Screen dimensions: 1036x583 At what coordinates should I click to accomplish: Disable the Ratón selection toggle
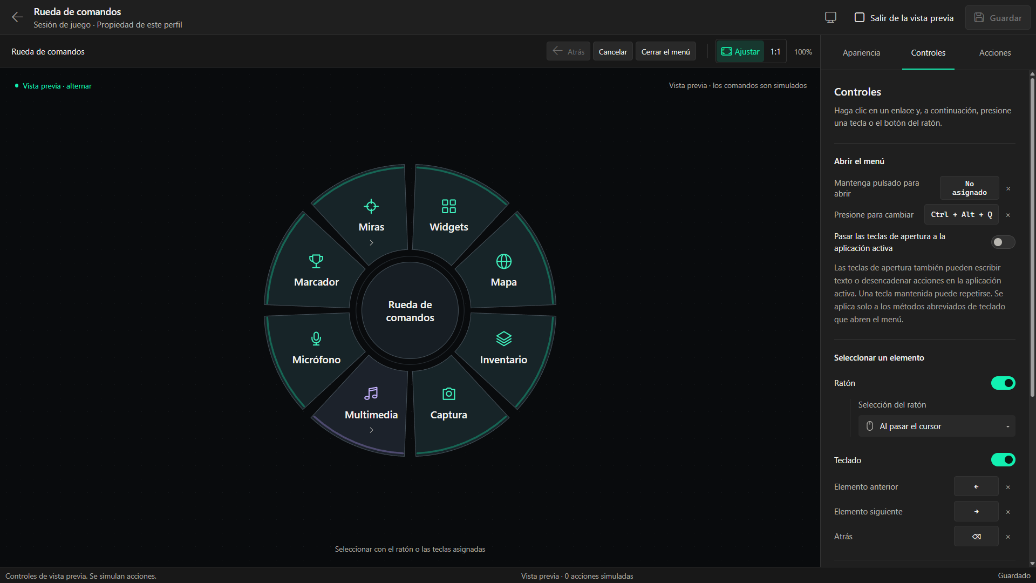tap(1003, 383)
